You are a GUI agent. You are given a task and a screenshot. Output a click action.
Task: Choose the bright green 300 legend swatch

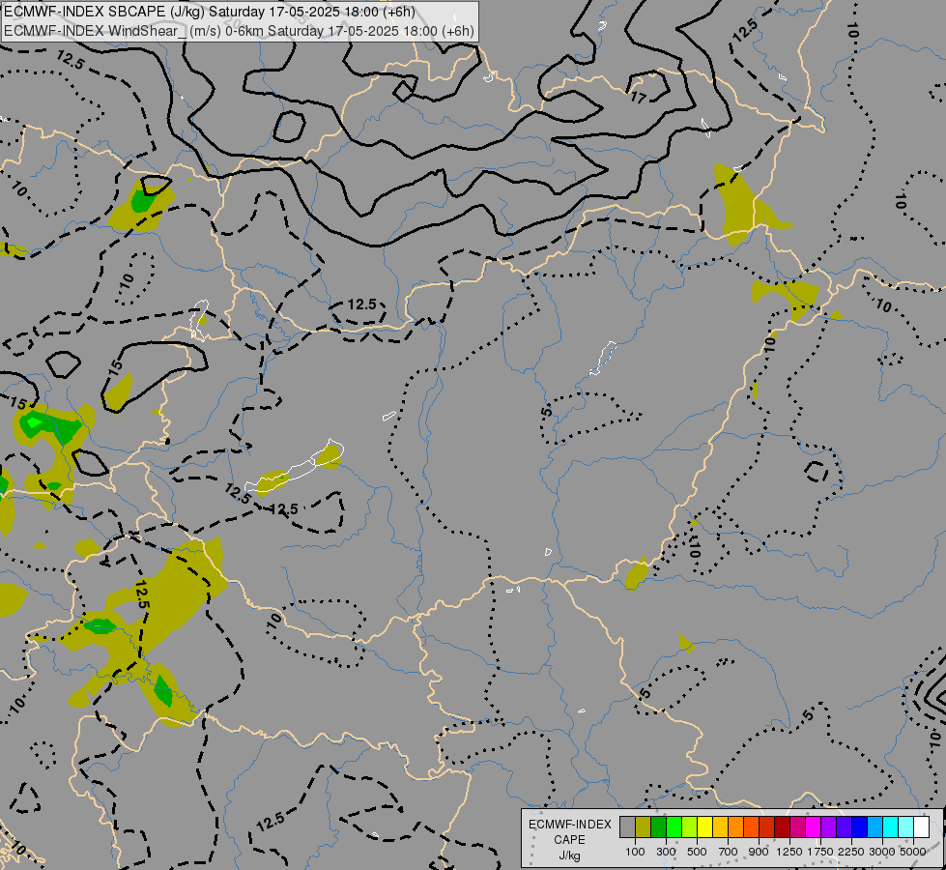(x=674, y=827)
